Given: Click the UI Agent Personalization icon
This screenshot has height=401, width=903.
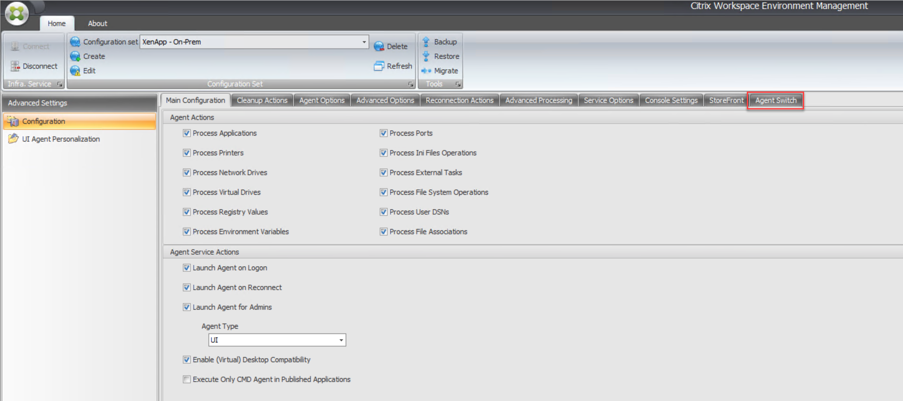Looking at the screenshot, I should (14, 139).
